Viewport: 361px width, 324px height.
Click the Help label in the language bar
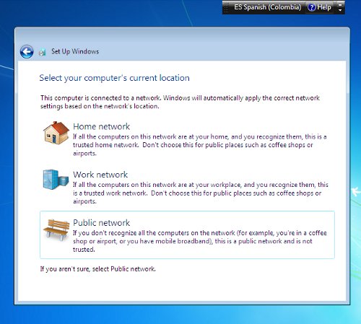324,7
